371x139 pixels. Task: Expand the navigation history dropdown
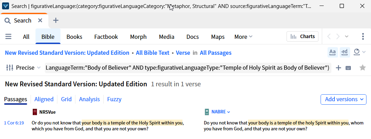coord(347,37)
